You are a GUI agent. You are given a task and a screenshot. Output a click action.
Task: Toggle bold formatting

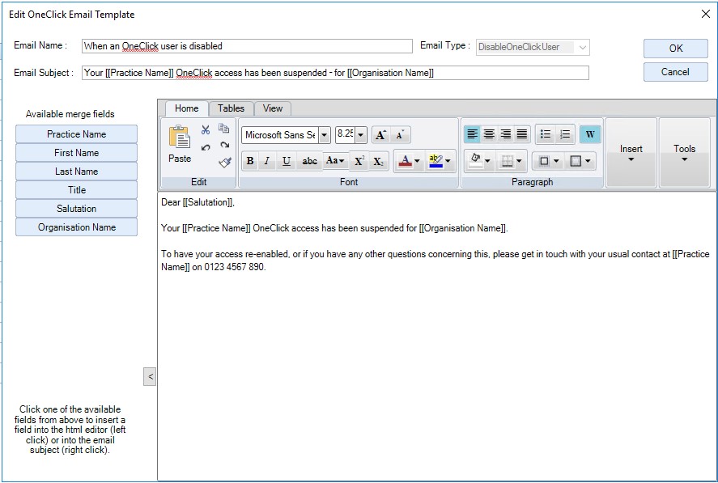(250, 161)
